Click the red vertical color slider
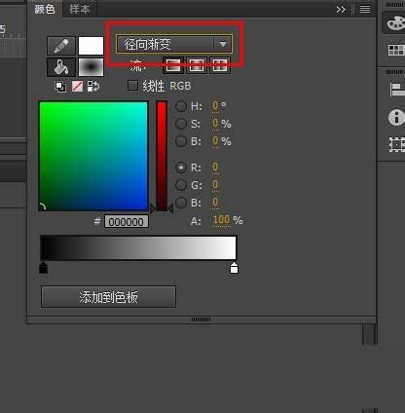Viewport: 405px width, 413px height. [x=162, y=156]
